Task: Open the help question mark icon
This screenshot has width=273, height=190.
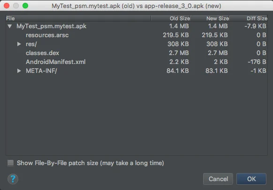Action: [x=13, y=179]
